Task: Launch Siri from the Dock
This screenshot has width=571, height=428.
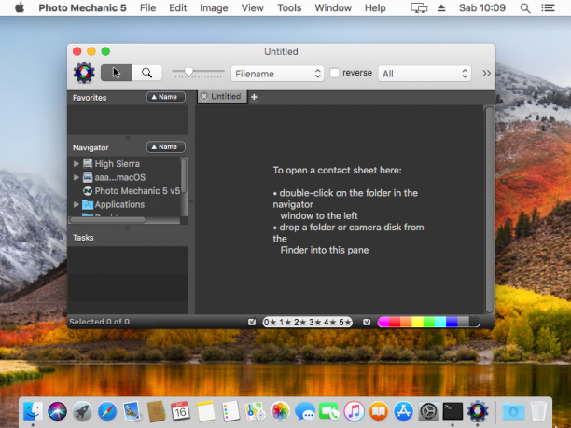Action: point(58,411)
